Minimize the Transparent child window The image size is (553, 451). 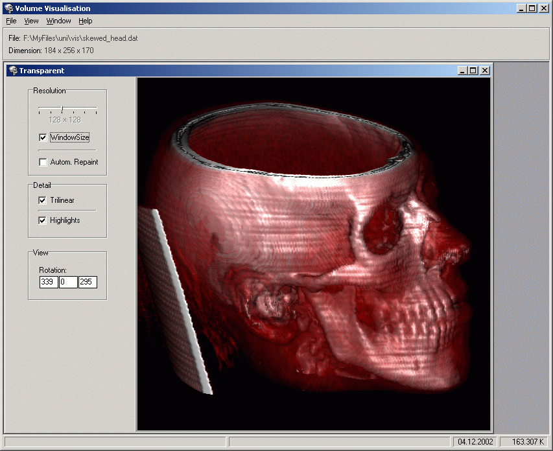462,71
